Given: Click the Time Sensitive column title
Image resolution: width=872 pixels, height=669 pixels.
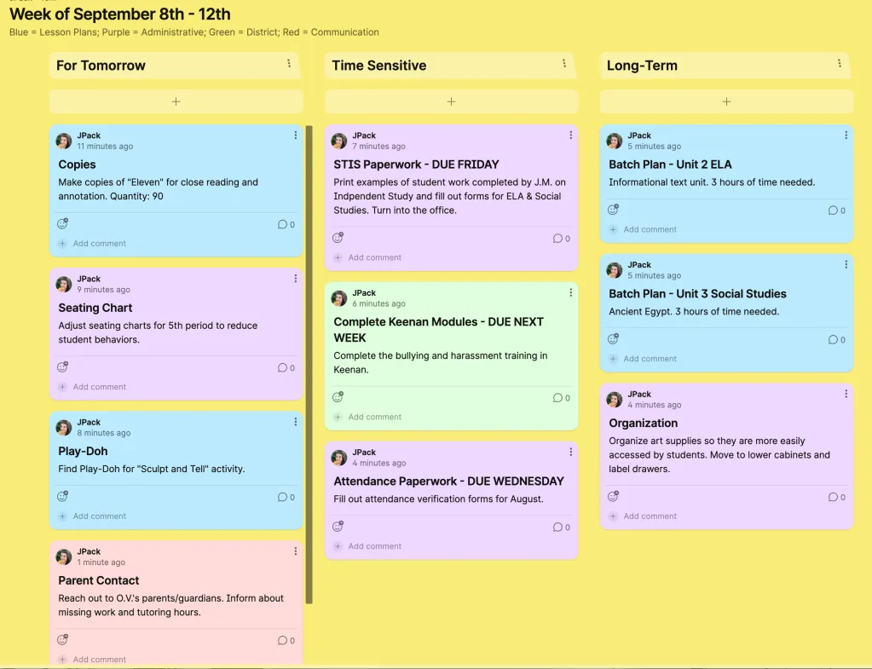Looking at the screenshot, I should point(379,66).
